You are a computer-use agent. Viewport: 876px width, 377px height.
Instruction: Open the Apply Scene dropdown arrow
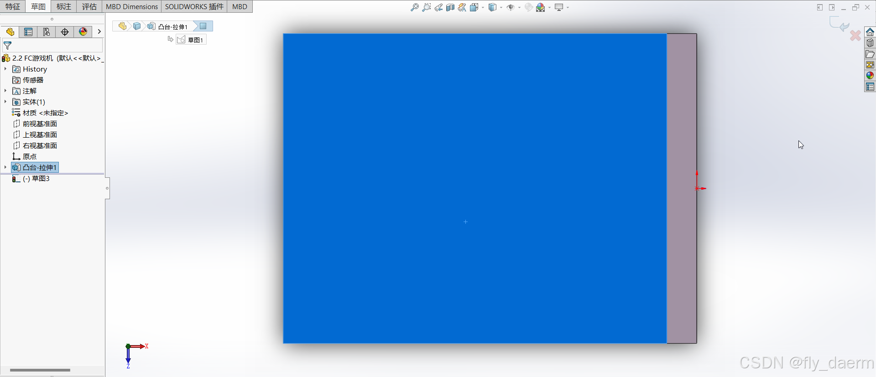(x=549, y=8)
